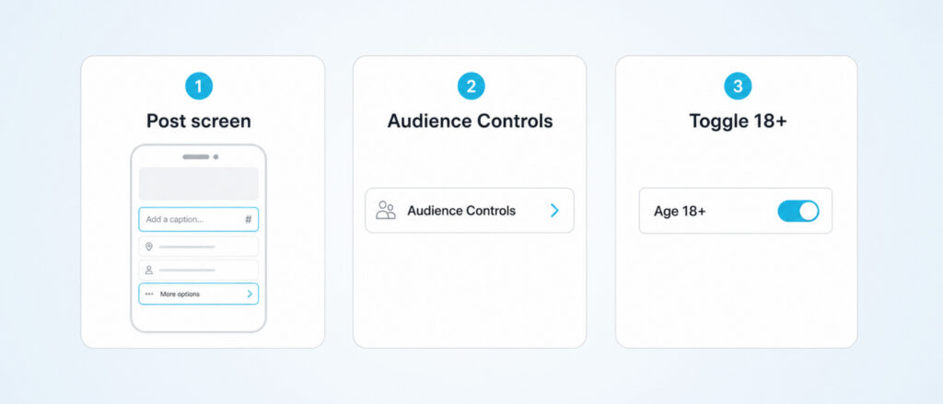Toggle the Age 18+ switch

798,211
